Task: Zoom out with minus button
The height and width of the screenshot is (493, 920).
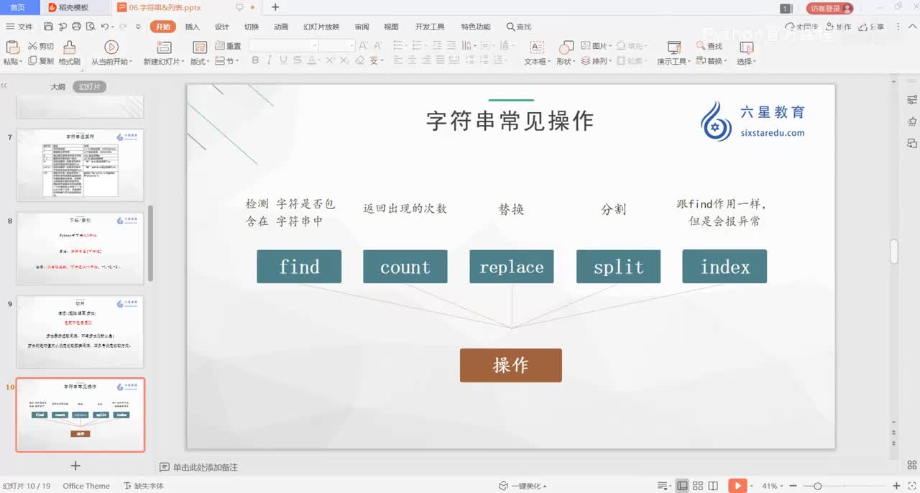Action: (793, 486)
